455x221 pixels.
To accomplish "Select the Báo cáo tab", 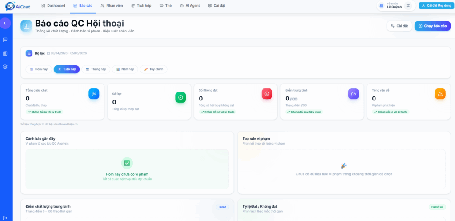I will (x=83, y=5).
